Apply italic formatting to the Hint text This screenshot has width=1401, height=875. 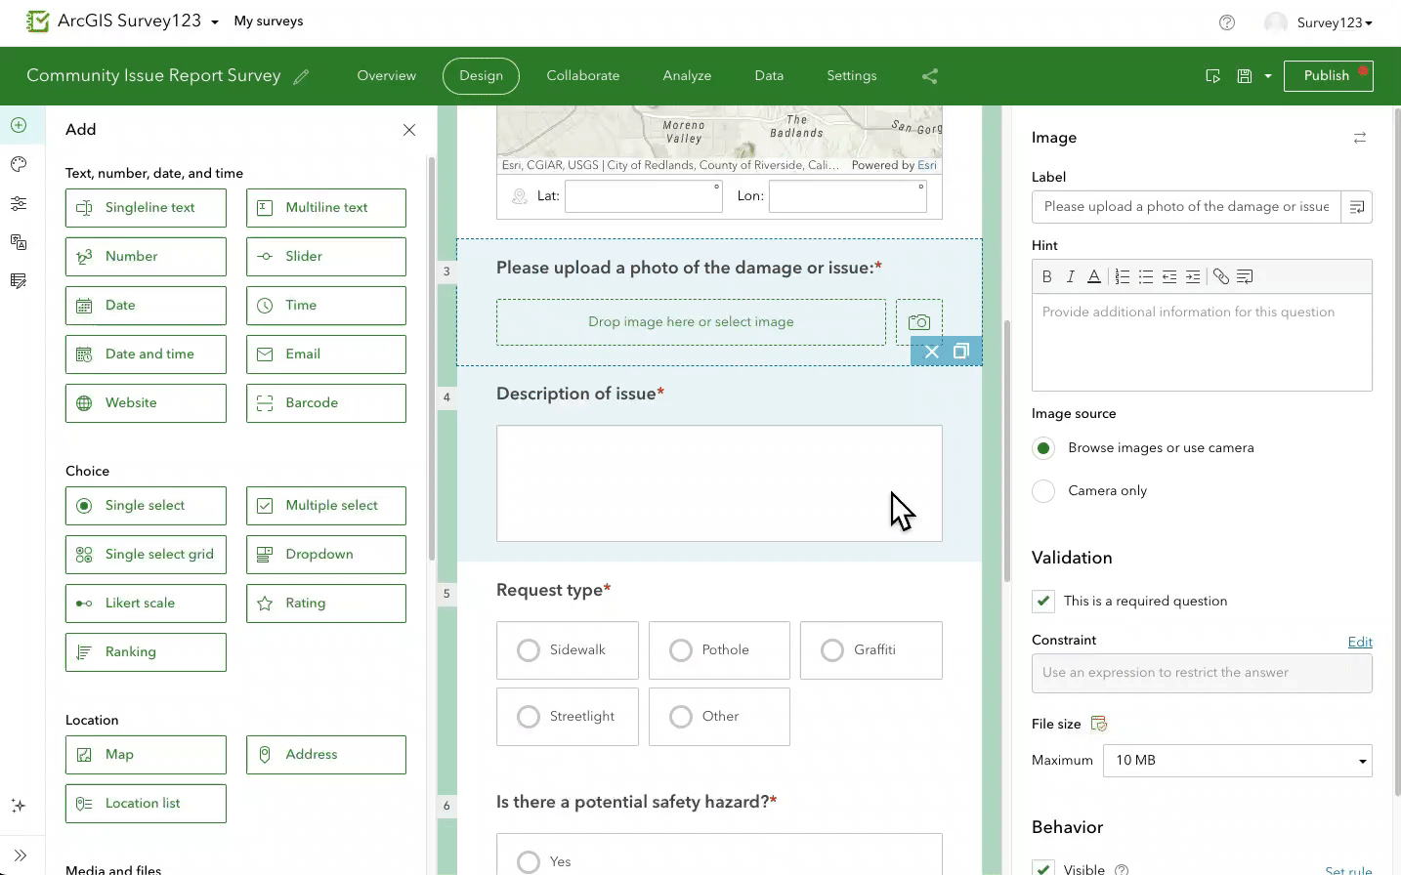click(x=1070, y=276)
